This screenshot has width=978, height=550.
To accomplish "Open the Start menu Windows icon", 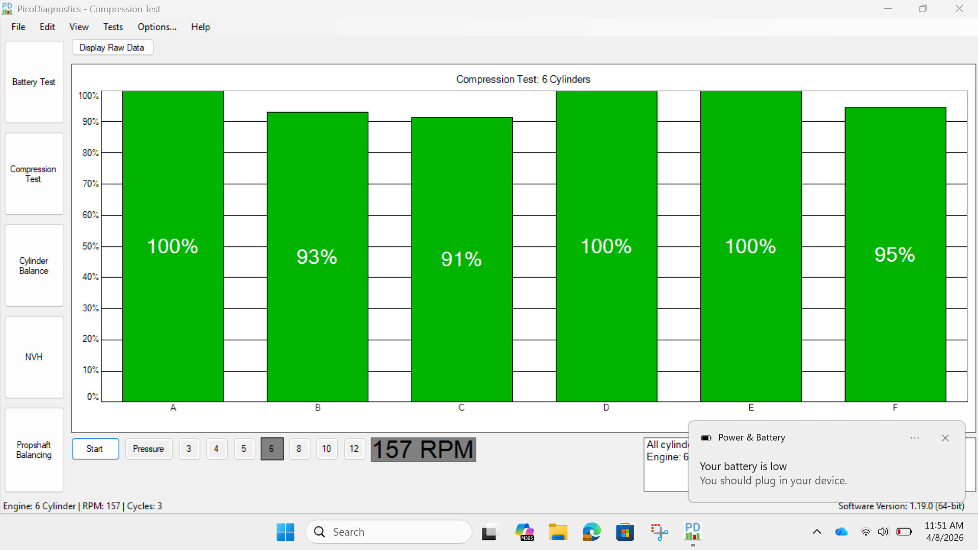I will coord(285,532).
